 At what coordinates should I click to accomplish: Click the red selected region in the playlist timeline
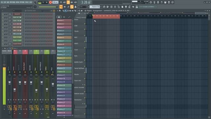[x=106, y=17]
